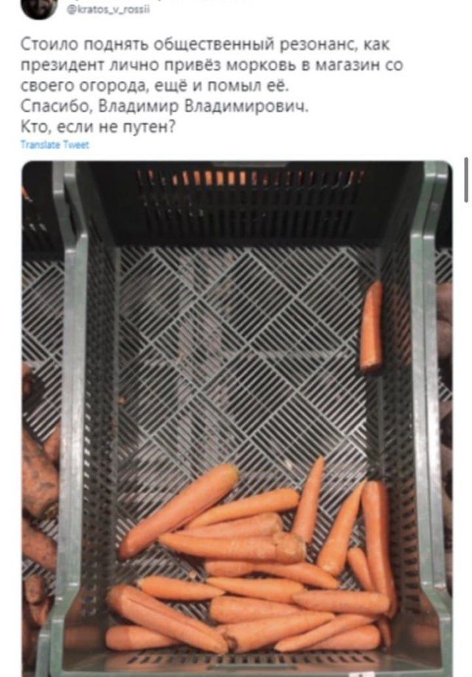Click the tweet line starting with своего огорода
The width and height of the screenshot is (472, 677).
click(154, 86)
